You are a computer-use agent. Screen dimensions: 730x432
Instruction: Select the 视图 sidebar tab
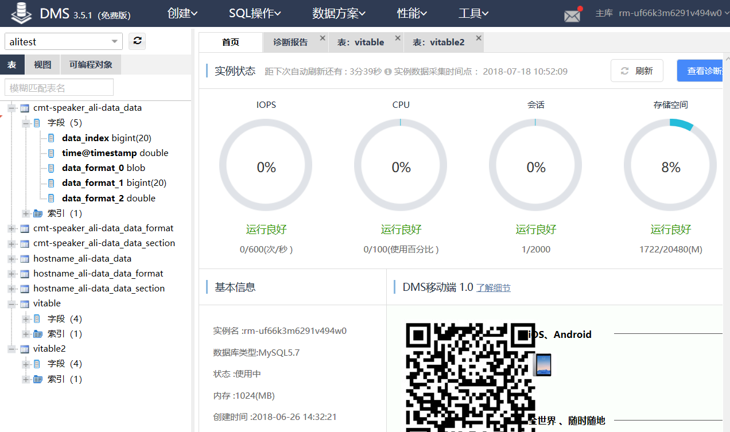pos(42,65)
